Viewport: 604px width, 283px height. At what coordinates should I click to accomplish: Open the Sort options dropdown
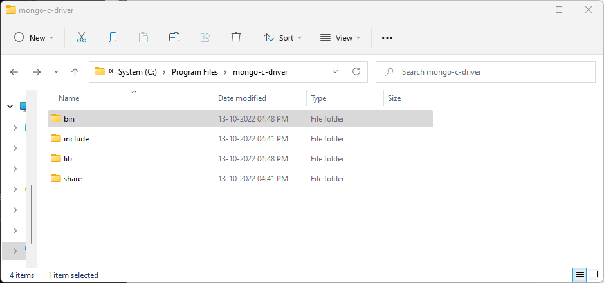(x=282, y=38)
